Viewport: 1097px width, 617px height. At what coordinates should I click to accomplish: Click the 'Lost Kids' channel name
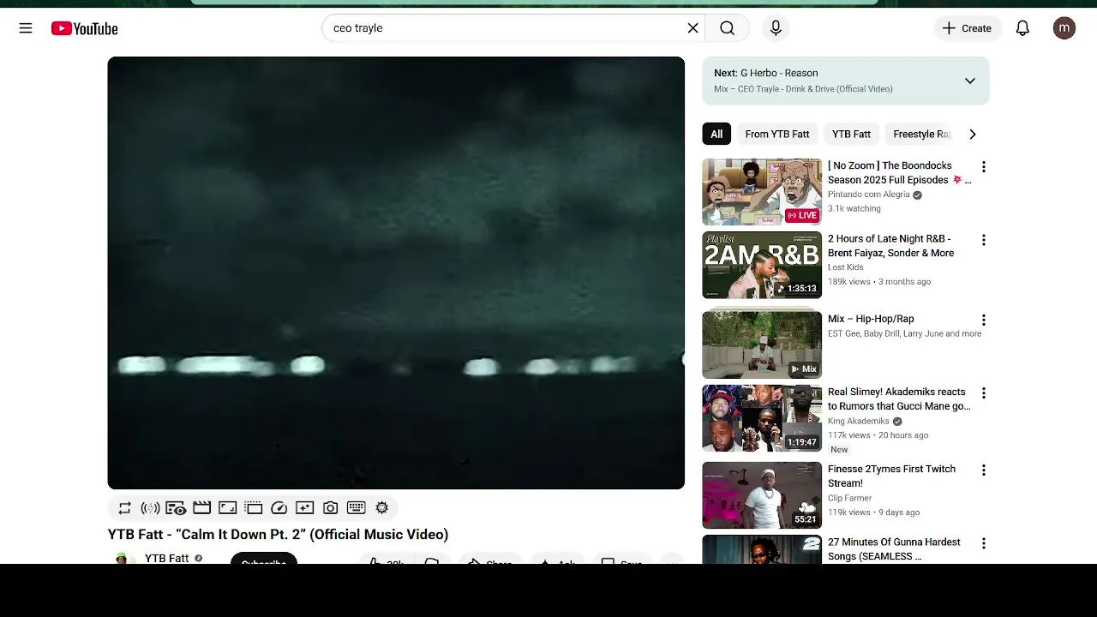point(845,267)
